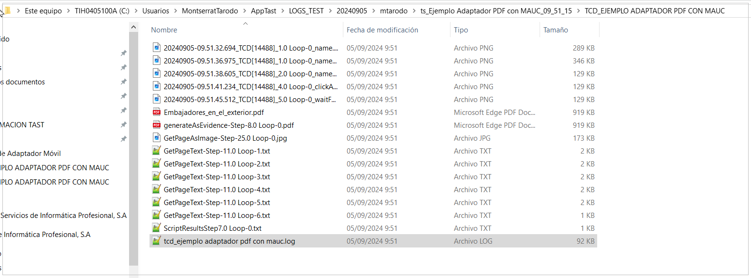Click the JPG icon of GetPageAsImage-Step-25.0 Loop-0.jpg
The image size is (751, 278).
click(x=156, y=138)
